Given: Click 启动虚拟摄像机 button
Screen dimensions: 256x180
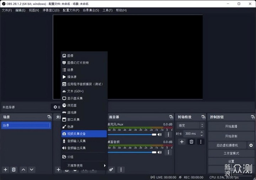Looking at the screenshot, I should [x=227, y=145].
